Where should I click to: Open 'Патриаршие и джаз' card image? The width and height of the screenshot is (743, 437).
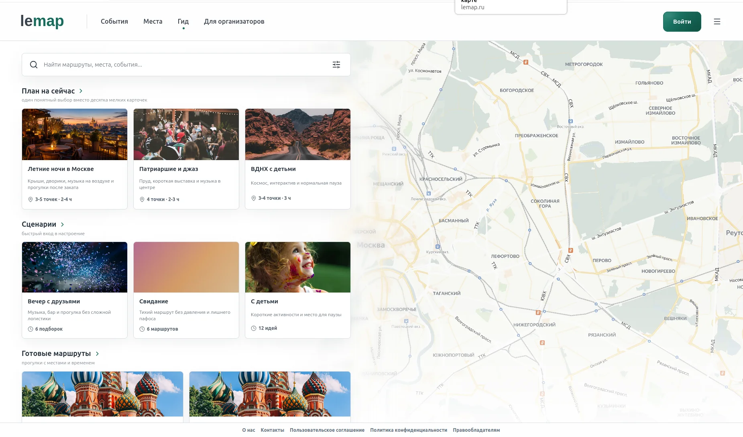186,134
